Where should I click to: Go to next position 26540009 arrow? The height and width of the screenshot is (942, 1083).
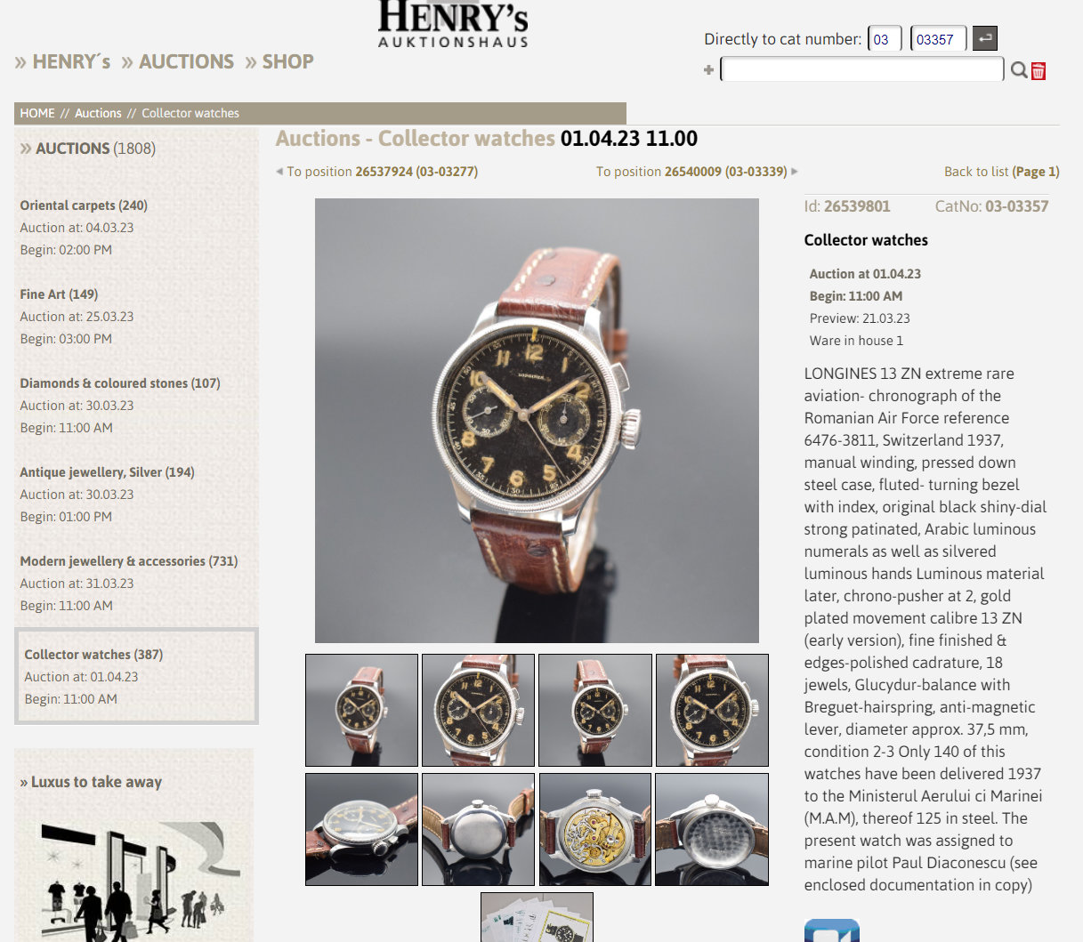point(795,172)
